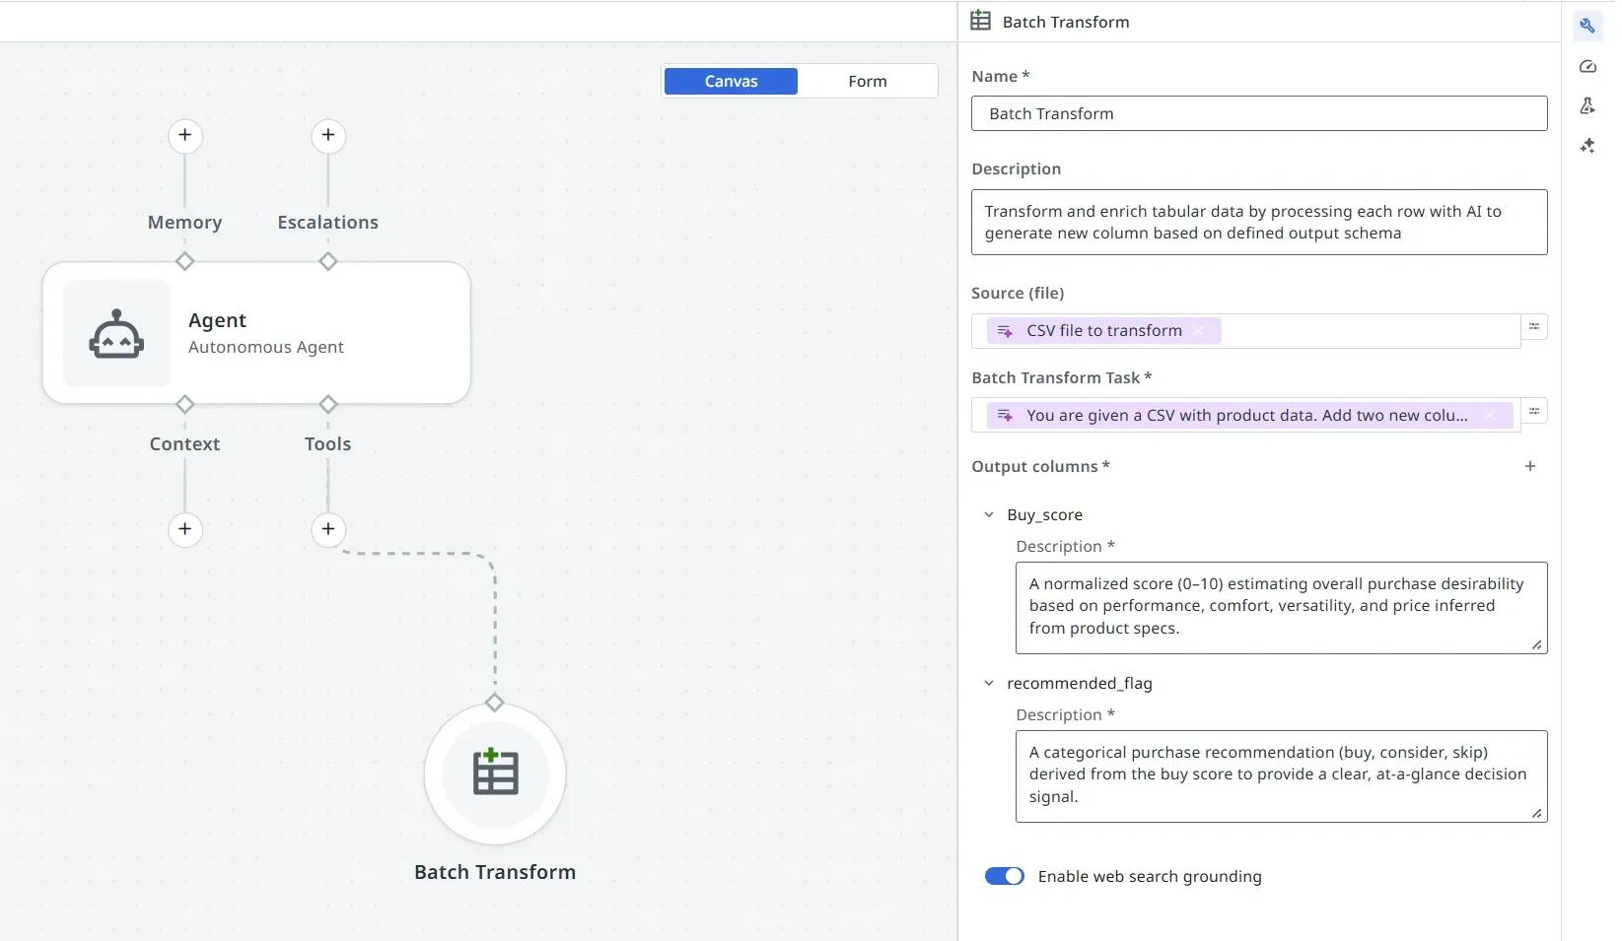
Task: Click the plus button below the Context node
Action: point(184,529)
